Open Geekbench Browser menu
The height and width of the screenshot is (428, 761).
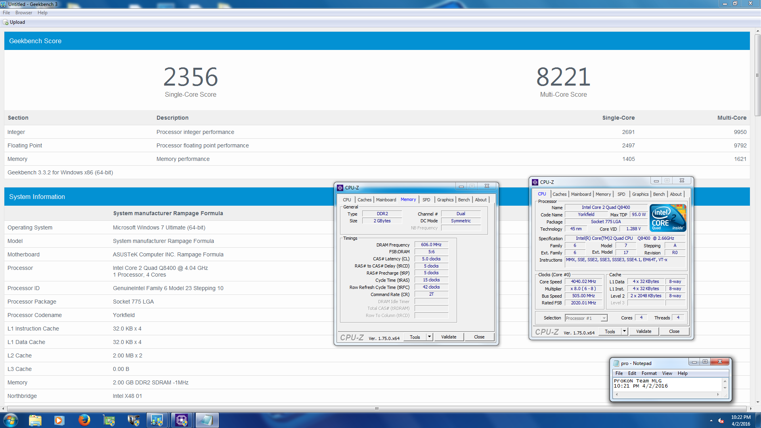tap(24, 13)
